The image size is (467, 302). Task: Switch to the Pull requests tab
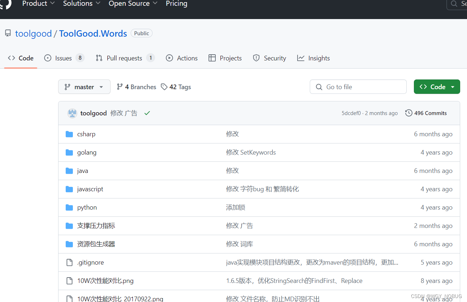[x=125, y=58]
